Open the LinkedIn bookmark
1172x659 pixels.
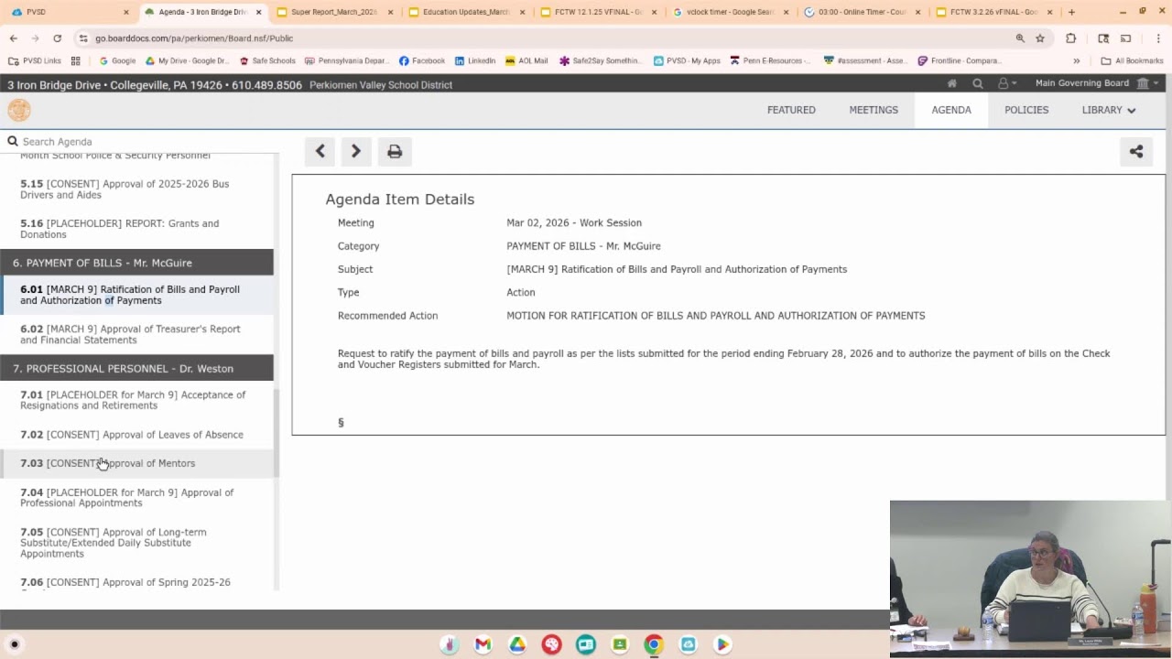pos(475,60)
